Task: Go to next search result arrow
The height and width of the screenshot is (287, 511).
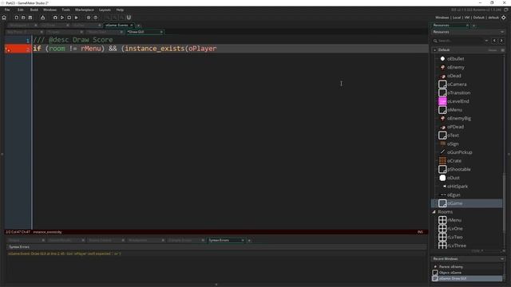Action: point(501,41)
